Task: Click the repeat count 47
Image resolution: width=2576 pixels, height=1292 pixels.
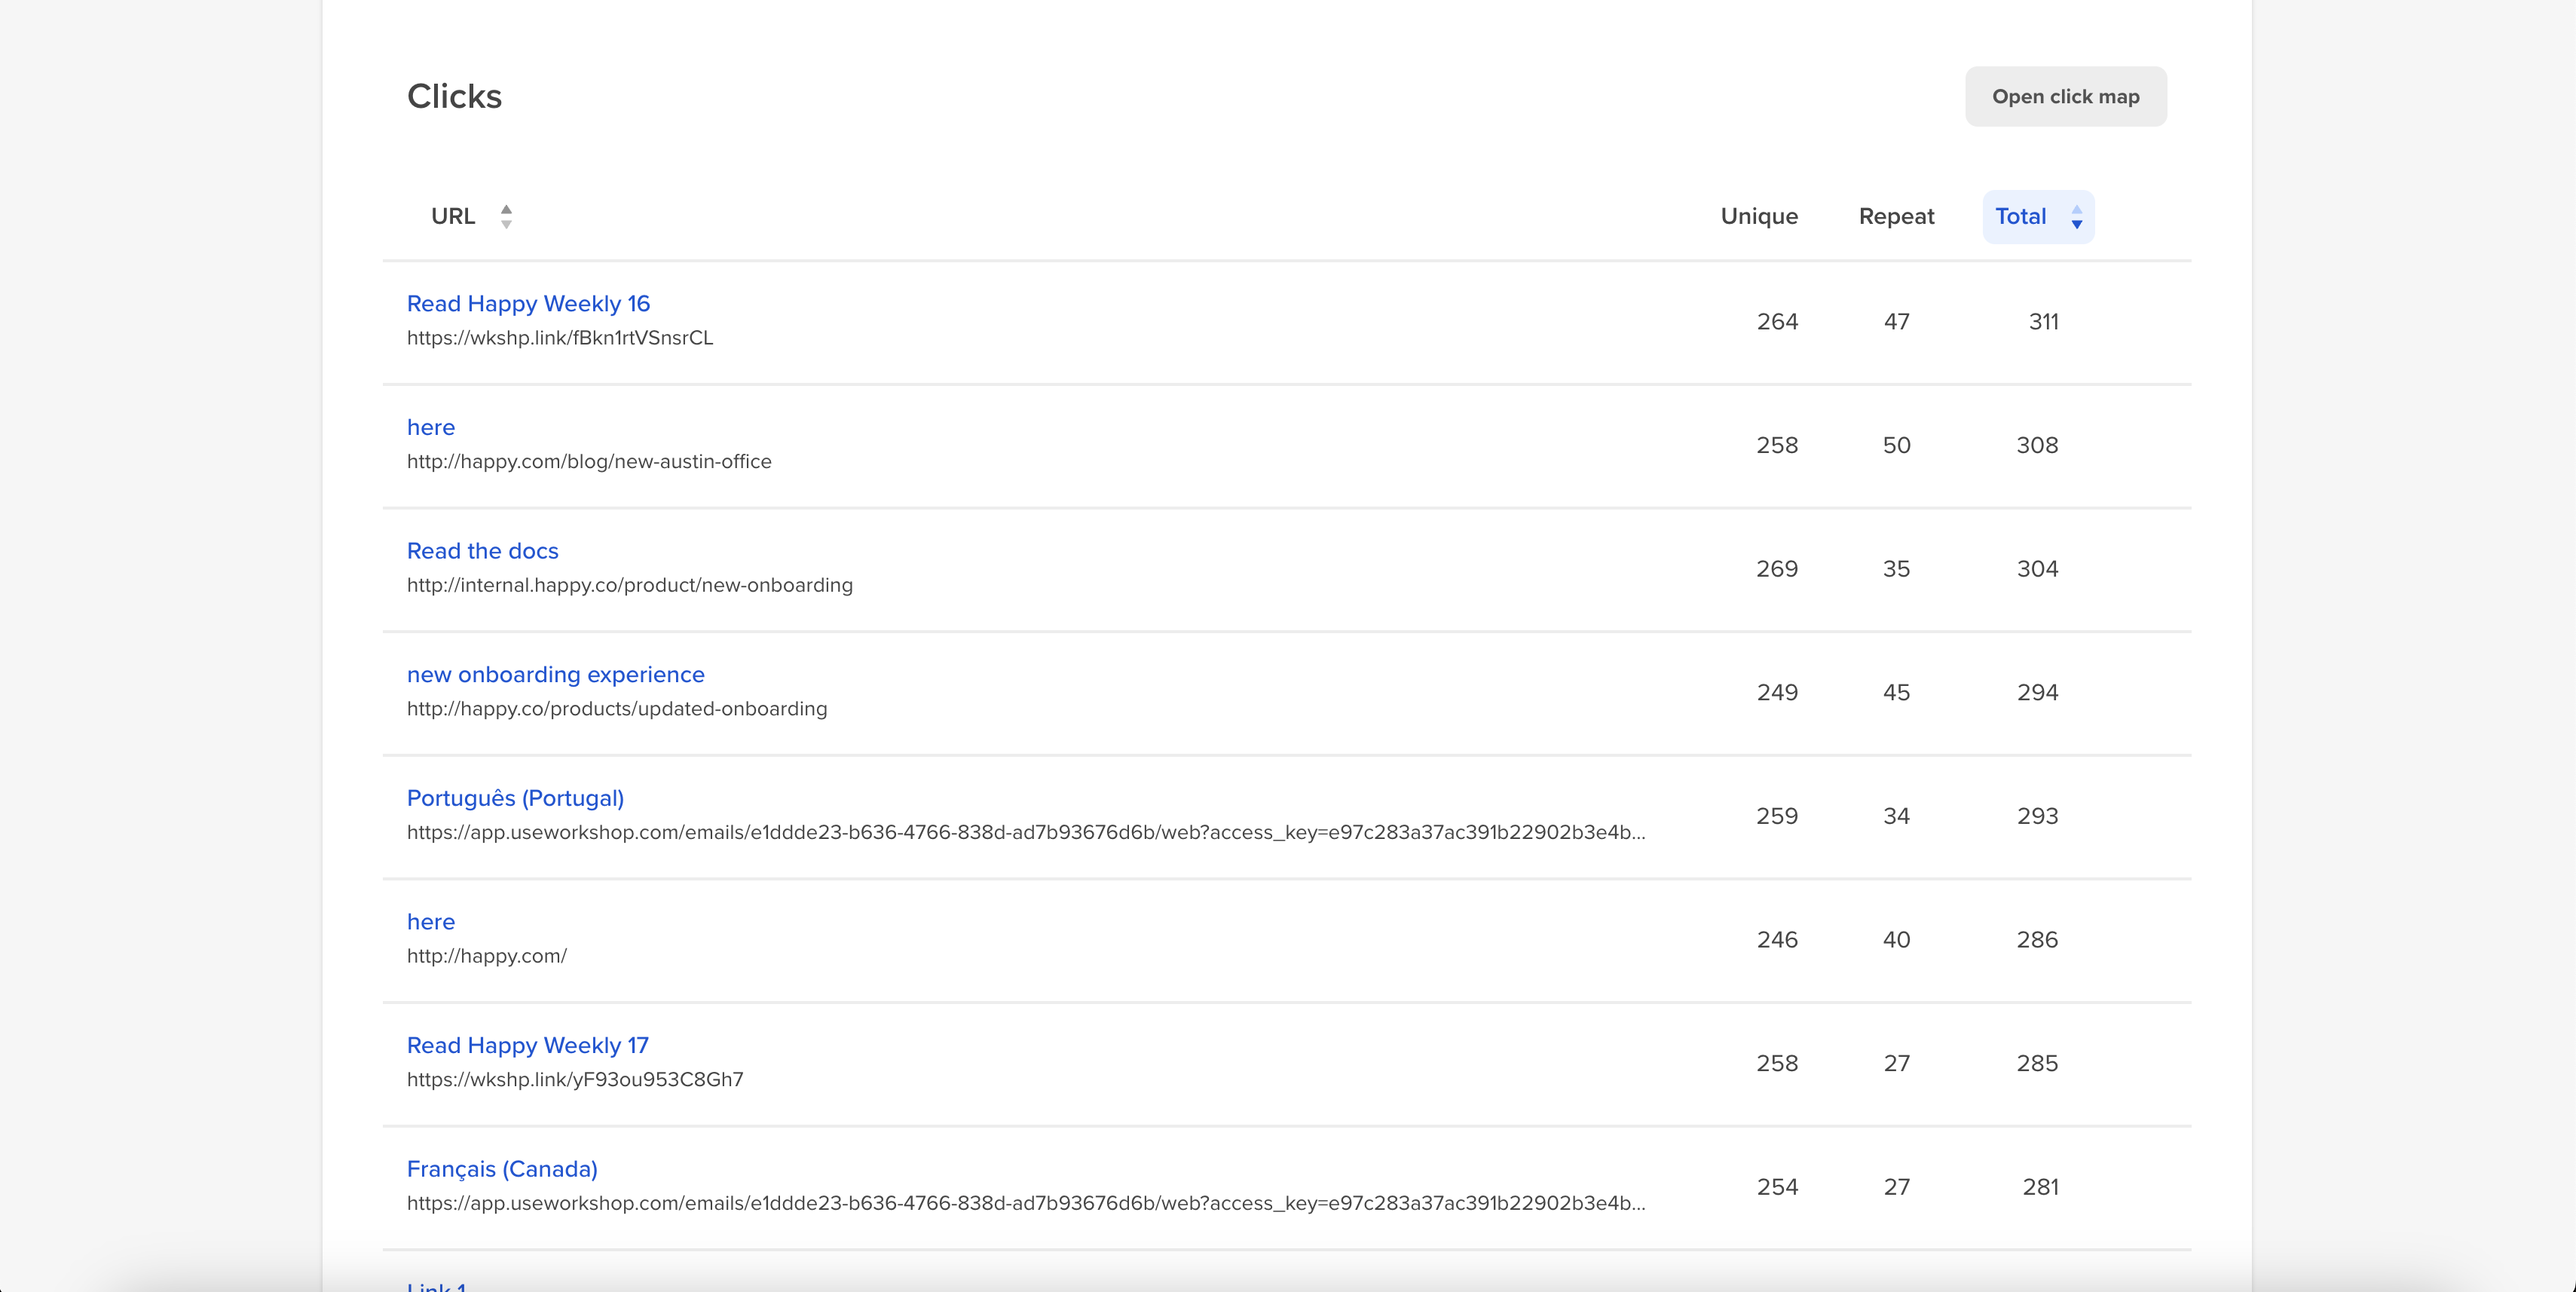Action: pyautogui.click(x=1896, y=322)
